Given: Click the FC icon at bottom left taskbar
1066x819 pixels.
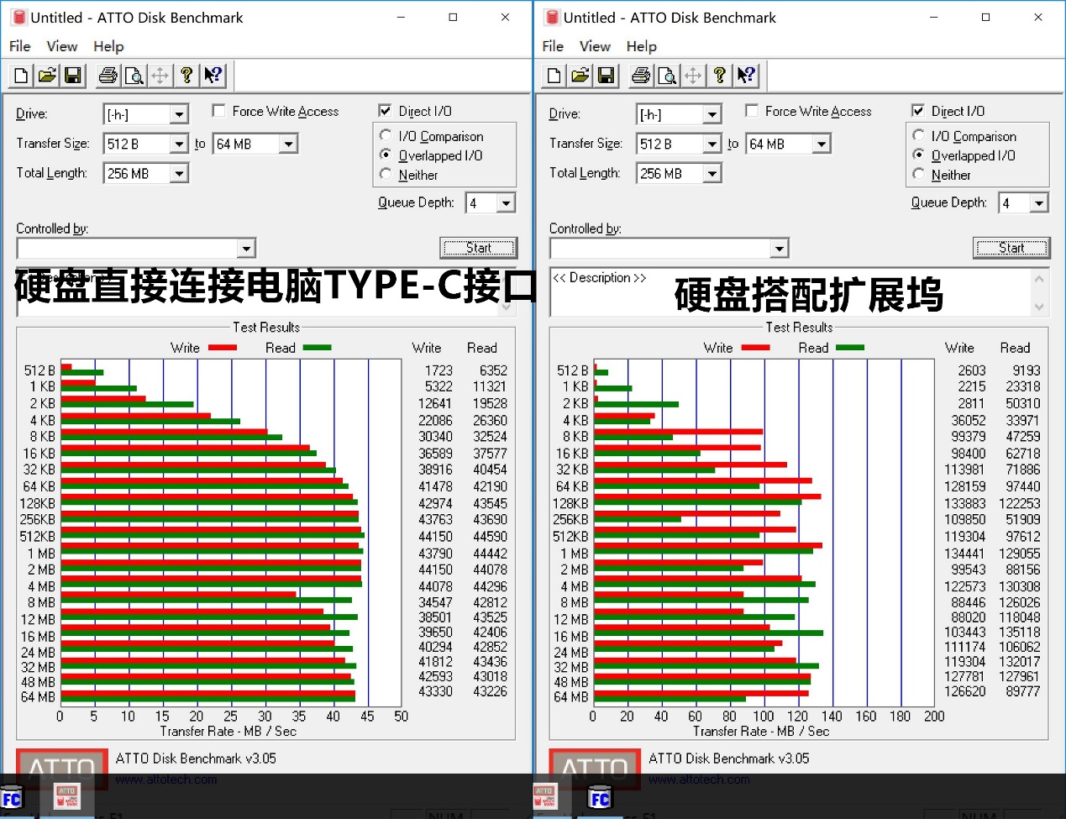Looking at the screenshot, I should coord(11,798).
